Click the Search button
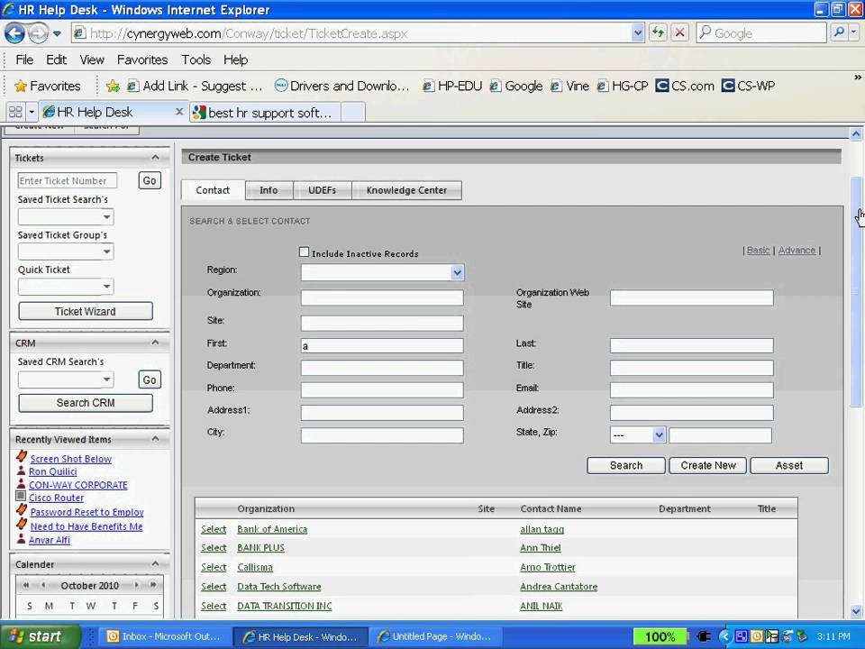 [626, 465]
